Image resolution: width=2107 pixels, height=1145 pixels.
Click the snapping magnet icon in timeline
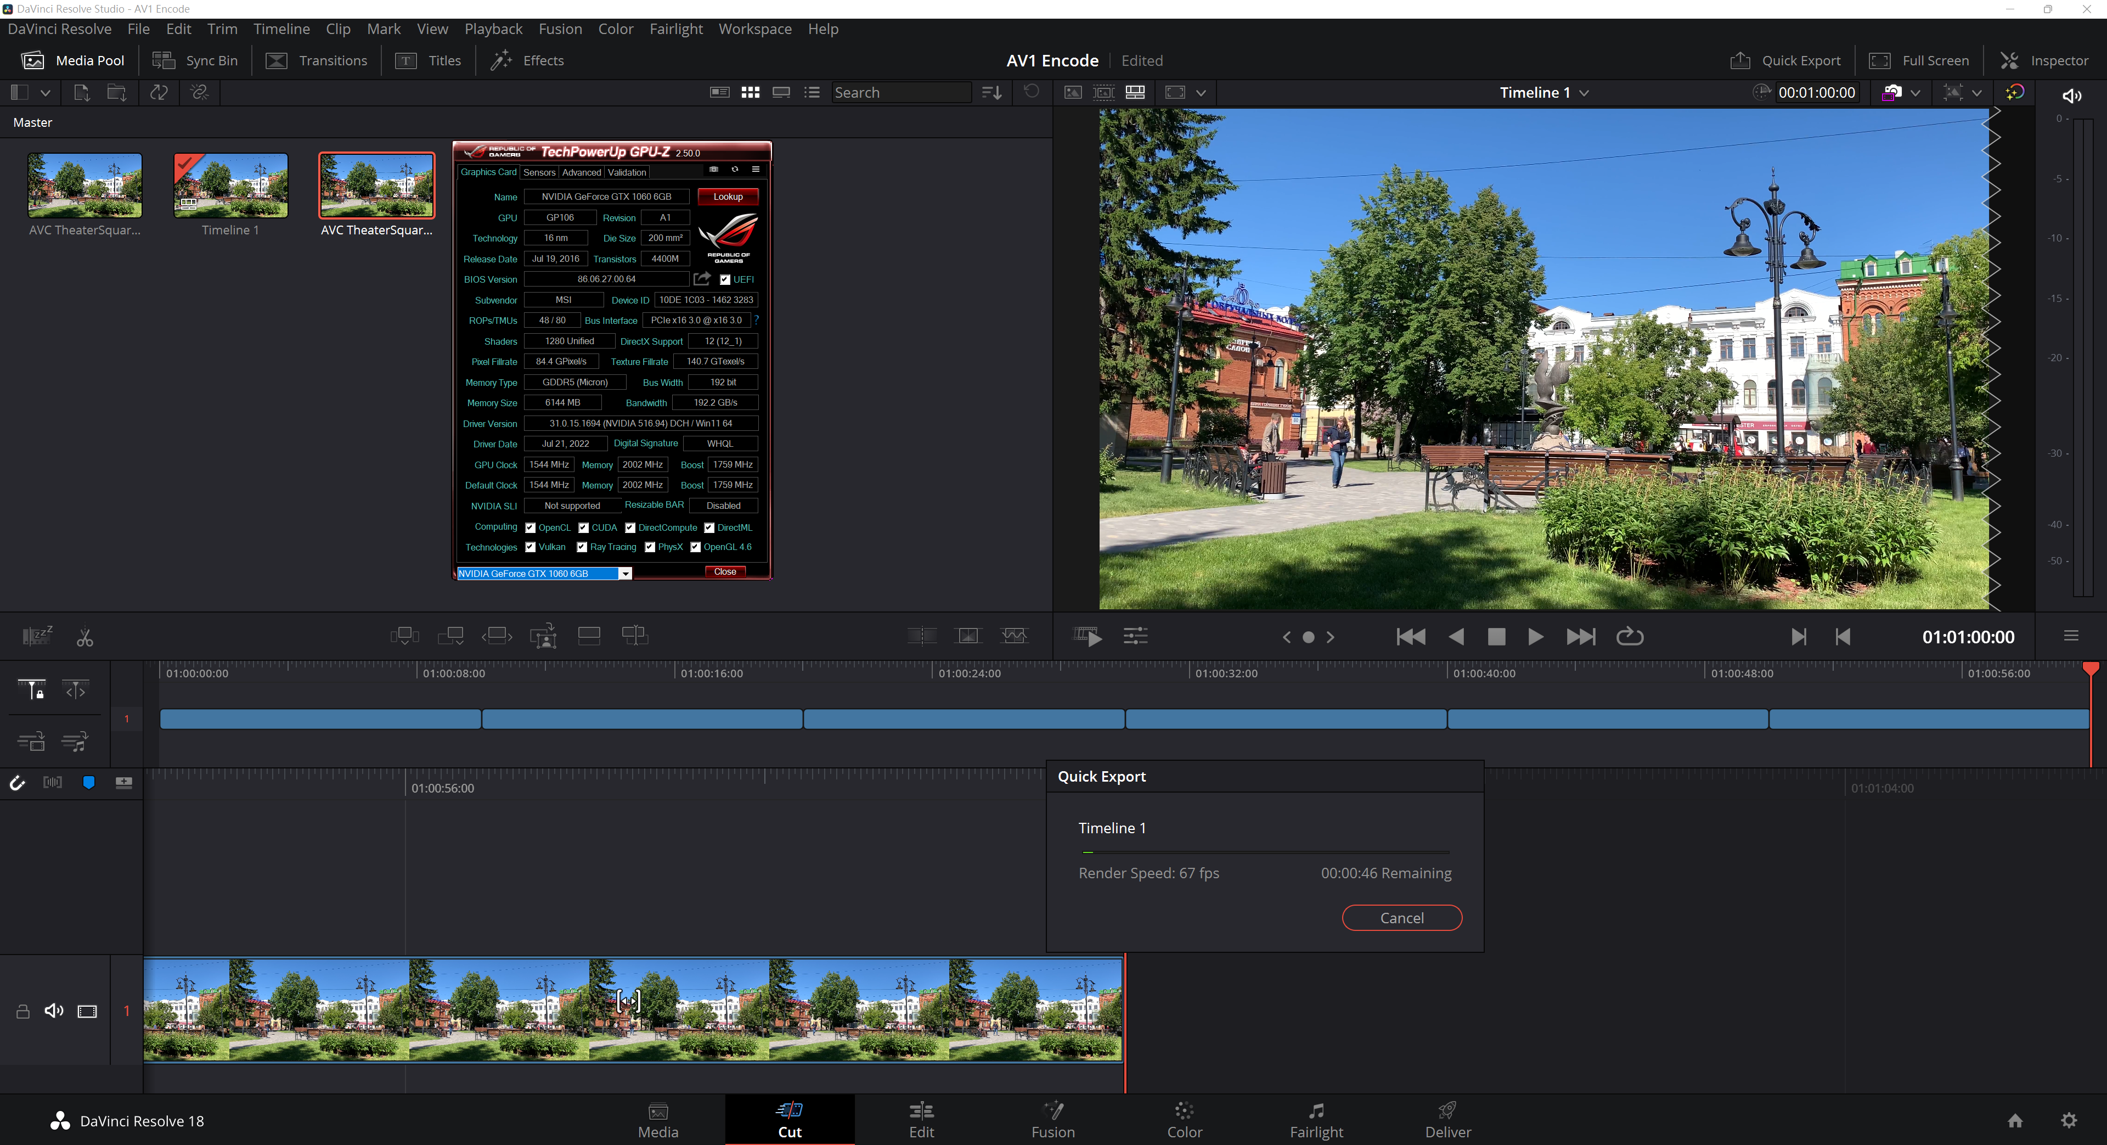pos(17,783)
